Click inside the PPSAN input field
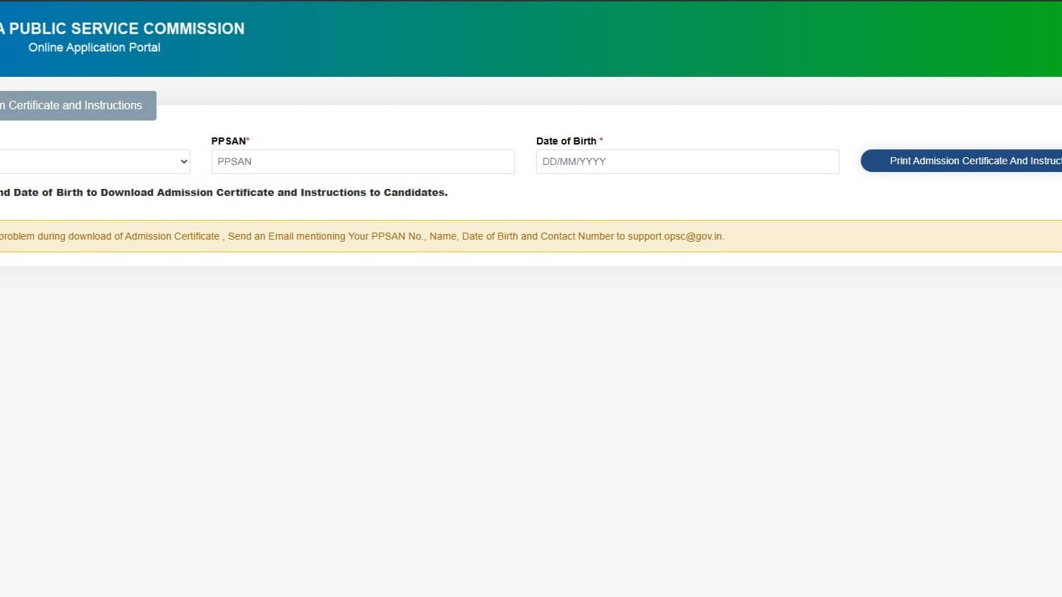 (x=362, y=161)
